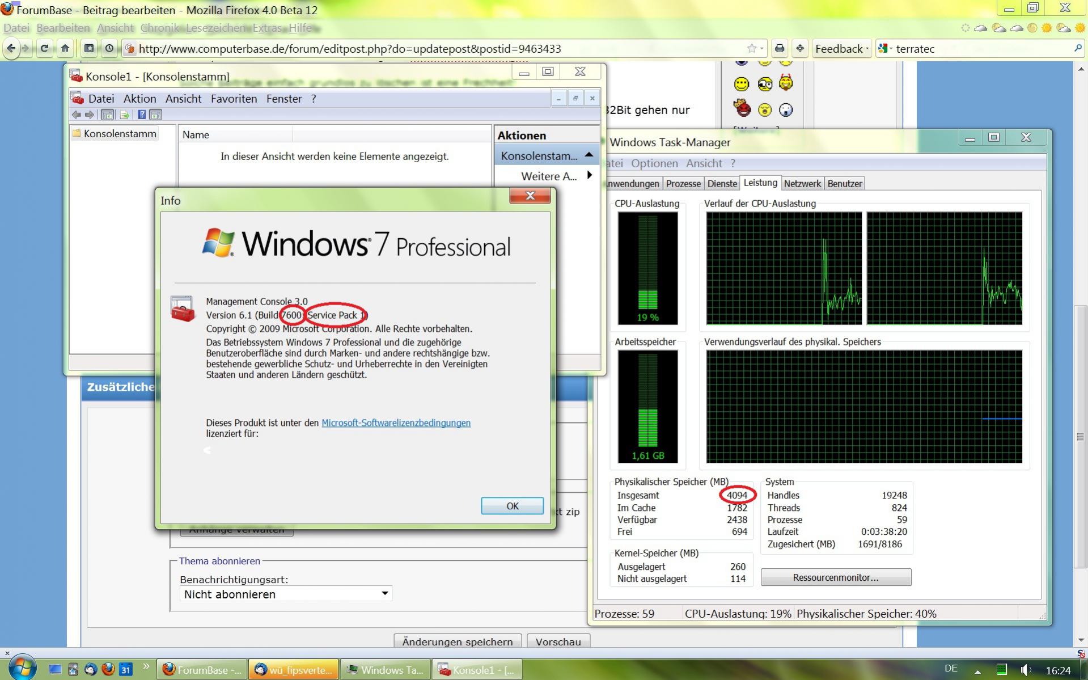The image size is (1088, 680).
Task: Switch to Prozesse tab in Task-Manager
Action: [683, 183]
